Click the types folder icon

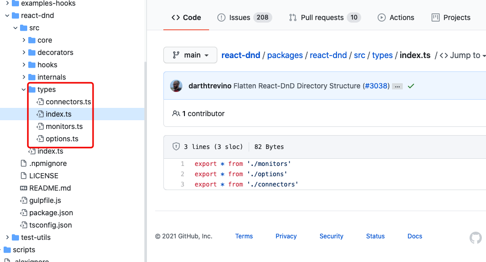(x=32, y=89)
